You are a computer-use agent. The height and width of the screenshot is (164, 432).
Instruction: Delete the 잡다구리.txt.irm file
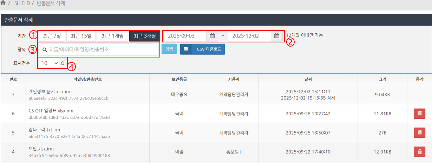pos(419,133)
